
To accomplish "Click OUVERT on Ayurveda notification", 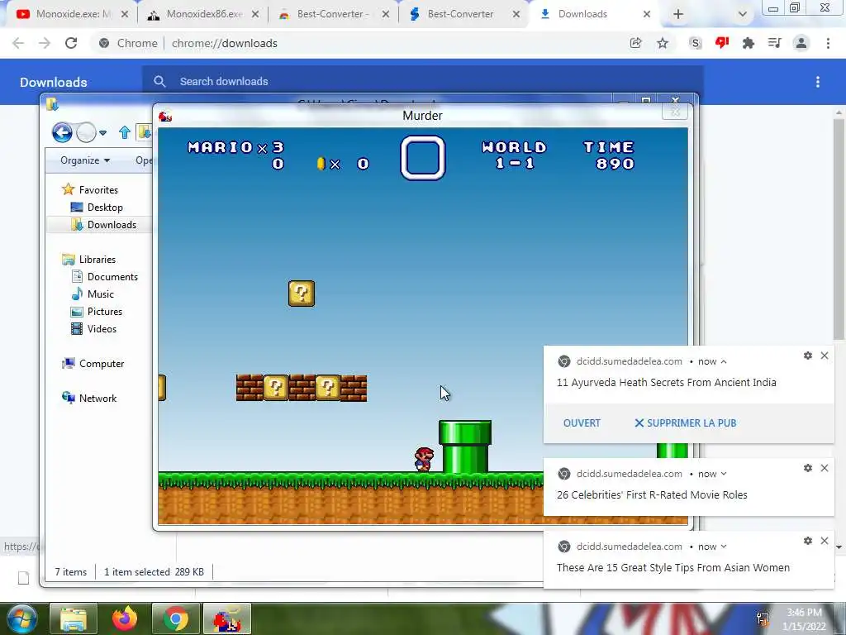I will click(x=582, y=423).
